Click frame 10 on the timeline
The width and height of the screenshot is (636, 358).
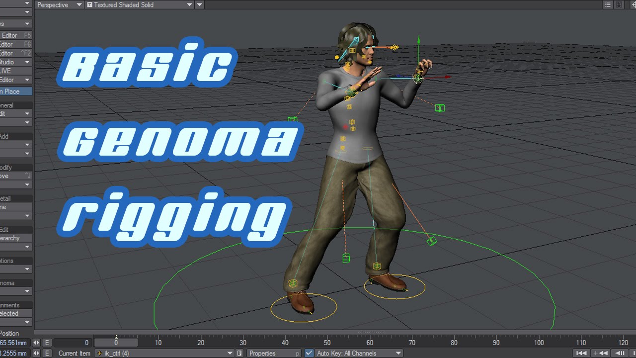tap(158, 343)
